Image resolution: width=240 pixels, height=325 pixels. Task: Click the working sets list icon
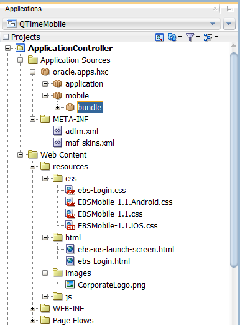coord(208,37)
